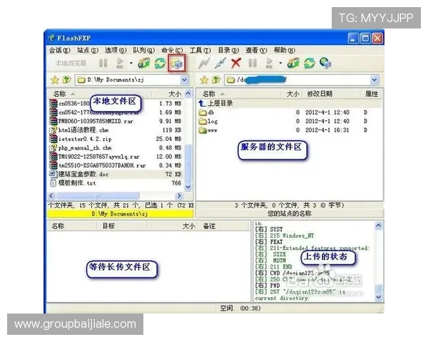Viewport: 428px width, 342px height.
Task: Click the yellow D:\My Documents\zj status bar
Action: click(x=120, y=214)
